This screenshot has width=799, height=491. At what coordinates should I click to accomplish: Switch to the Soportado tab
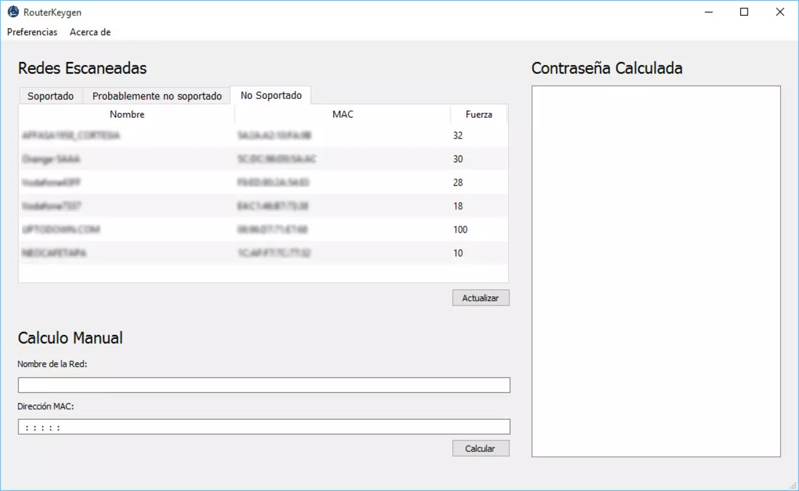tap(50, 96)
